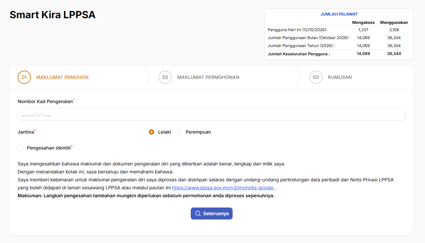This screenshot has width=425, height=243.
Task: Open the LPPSA notis-privasi link
Action: [x=223, y=188]
